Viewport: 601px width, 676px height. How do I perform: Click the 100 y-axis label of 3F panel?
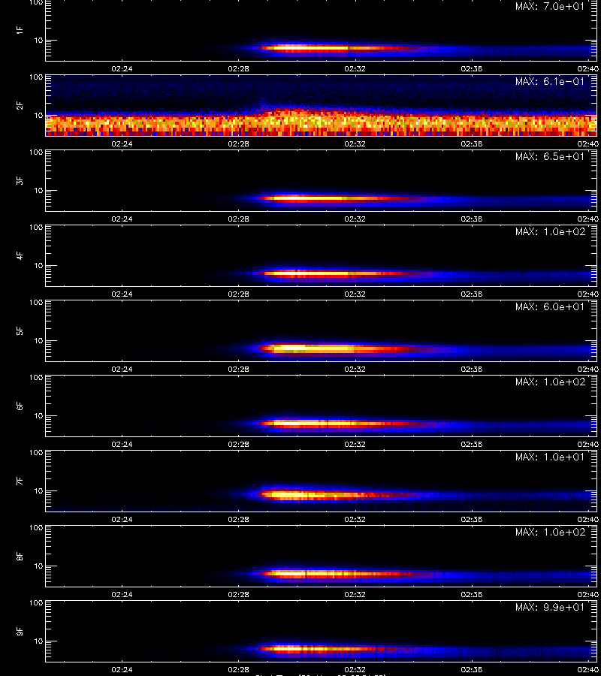pos(36,152)
